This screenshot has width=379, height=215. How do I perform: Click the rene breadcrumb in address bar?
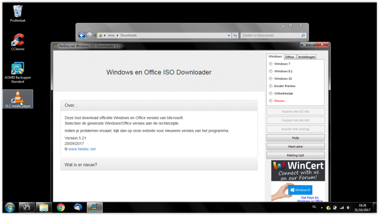(111, 36)
